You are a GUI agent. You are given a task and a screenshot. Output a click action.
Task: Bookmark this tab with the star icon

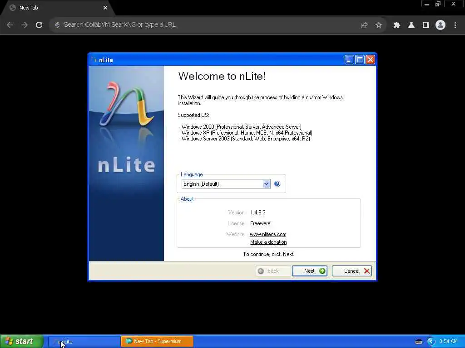[x=378, y=25]
